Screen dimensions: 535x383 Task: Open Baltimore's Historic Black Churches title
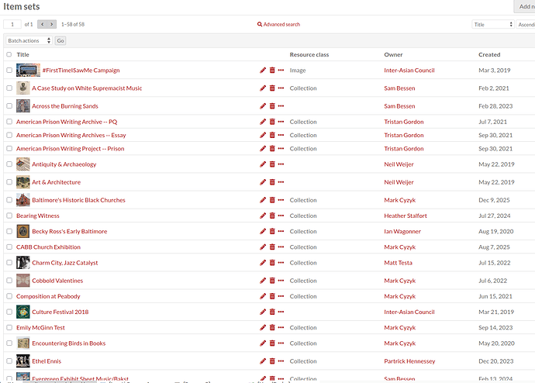point(79,200)
